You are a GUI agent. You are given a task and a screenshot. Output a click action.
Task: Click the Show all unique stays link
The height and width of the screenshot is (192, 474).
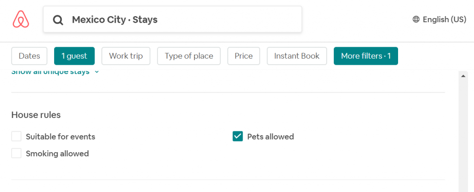(x=50, y=72)
